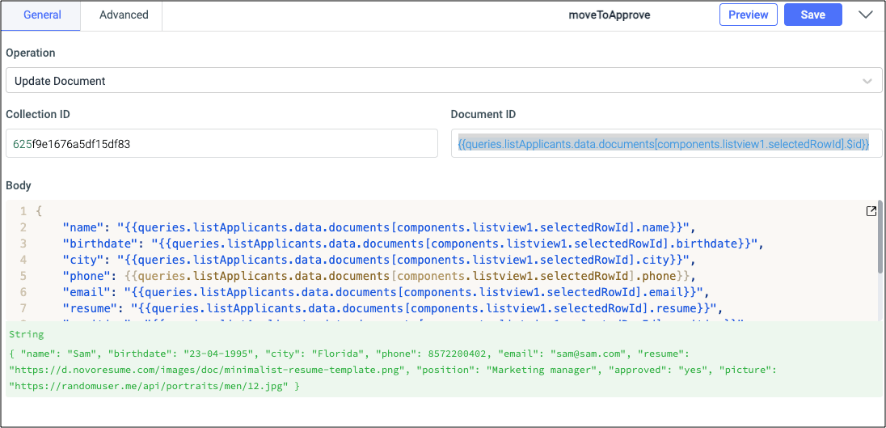Save the moveToApprove query
886x428 pixels.
[812, 15]
